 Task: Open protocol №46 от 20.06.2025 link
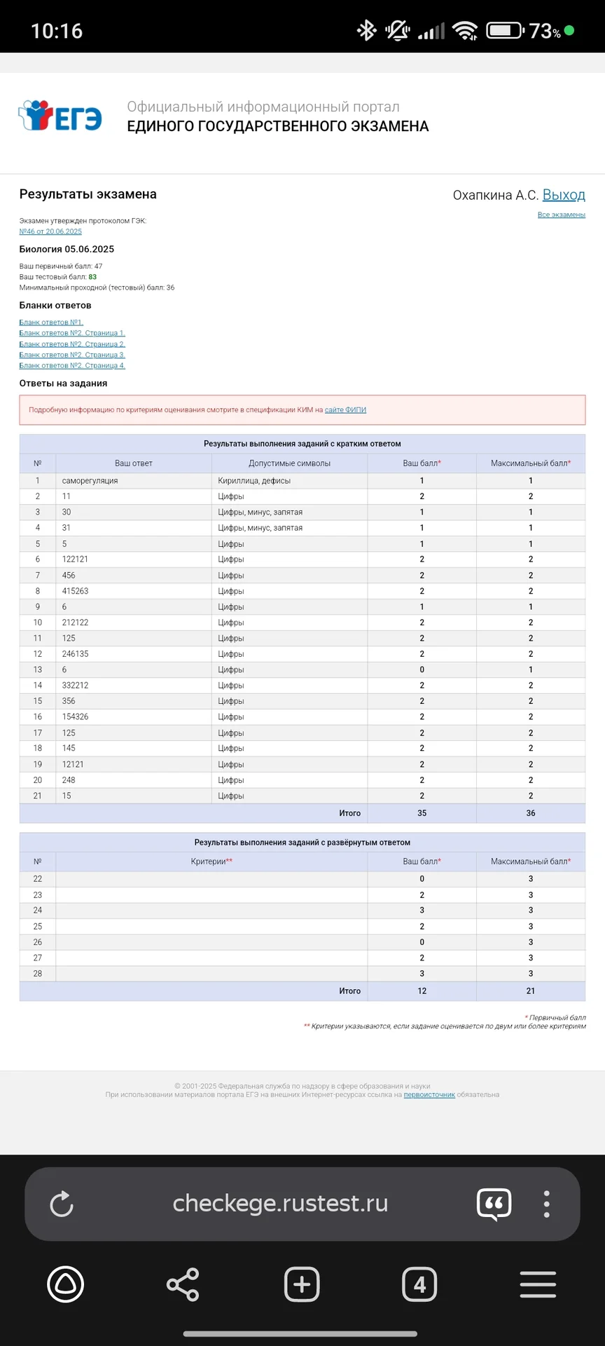pyautogui.click(x=50, y=231)
